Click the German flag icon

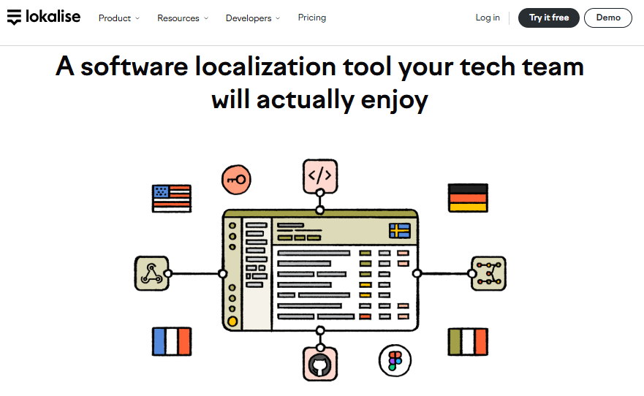468,198
